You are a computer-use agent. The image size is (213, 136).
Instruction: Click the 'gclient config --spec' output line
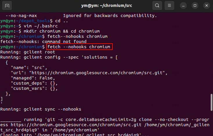point(59,57)
